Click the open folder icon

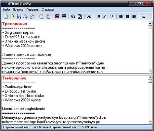click(x=12, y=16)
